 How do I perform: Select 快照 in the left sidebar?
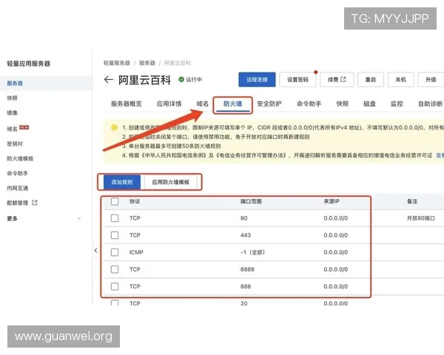pyautogui.click(x=12, y=98)
